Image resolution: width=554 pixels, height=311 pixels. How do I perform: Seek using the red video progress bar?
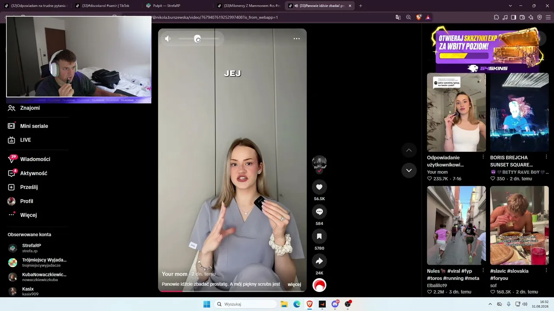(232, 291)
